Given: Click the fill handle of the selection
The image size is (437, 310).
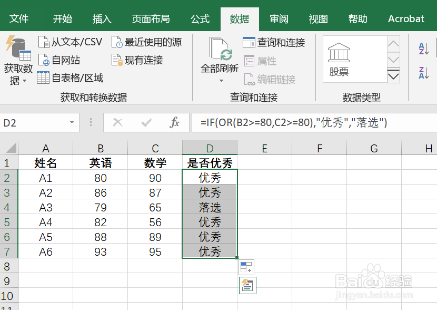Looking at the screenshot, I should coord(237,258).
